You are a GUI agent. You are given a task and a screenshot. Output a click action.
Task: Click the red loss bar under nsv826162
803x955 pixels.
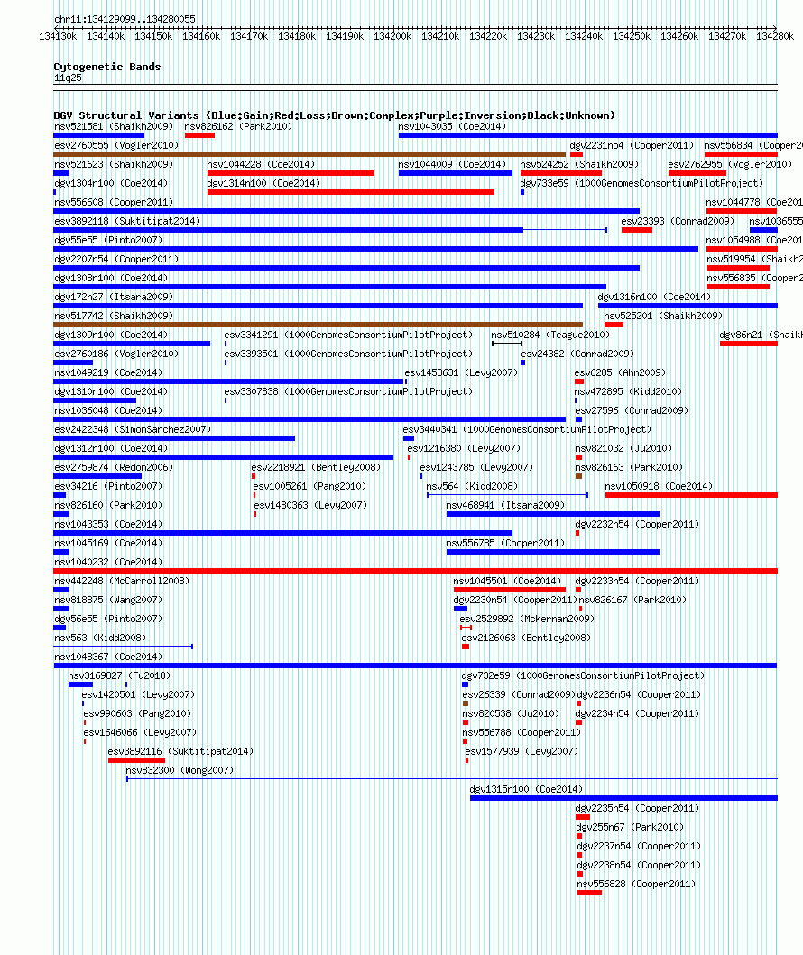coord(199,135)
